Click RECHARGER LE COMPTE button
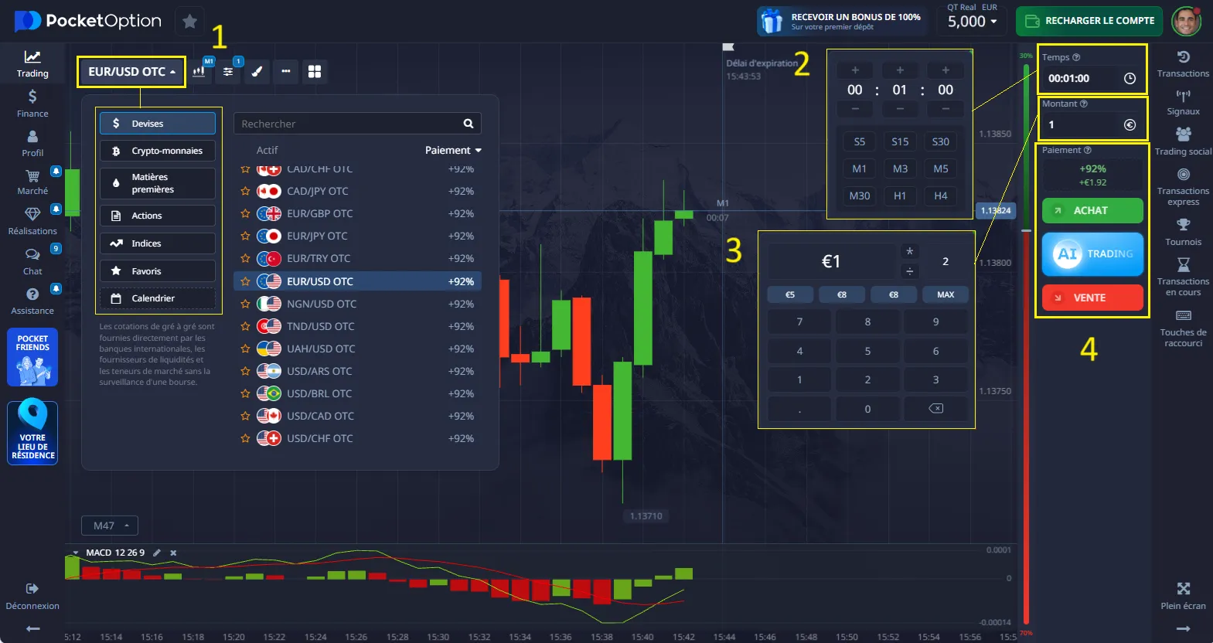The image size is (1213, 643). pos(1089,21)
